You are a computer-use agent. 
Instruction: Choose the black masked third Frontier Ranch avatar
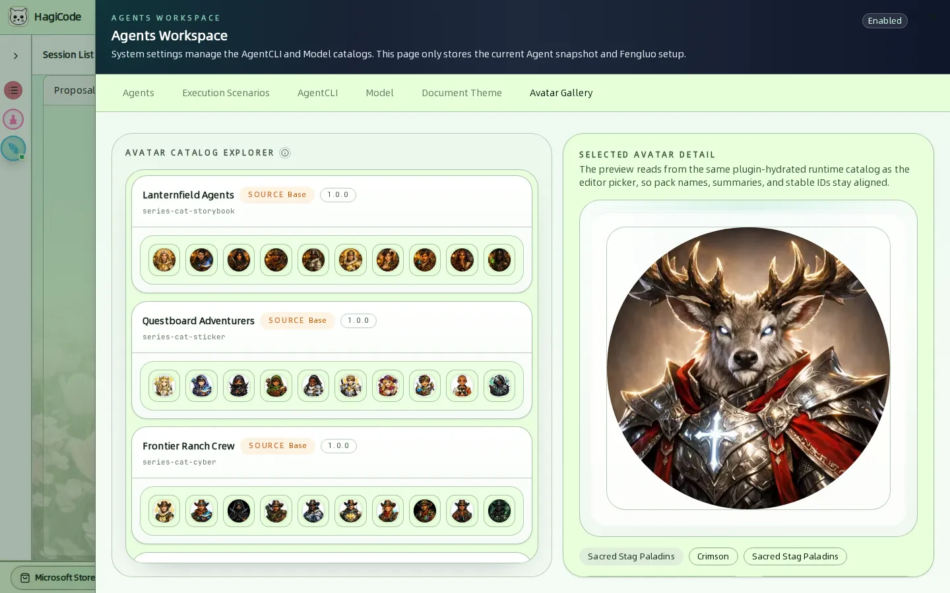239,511
